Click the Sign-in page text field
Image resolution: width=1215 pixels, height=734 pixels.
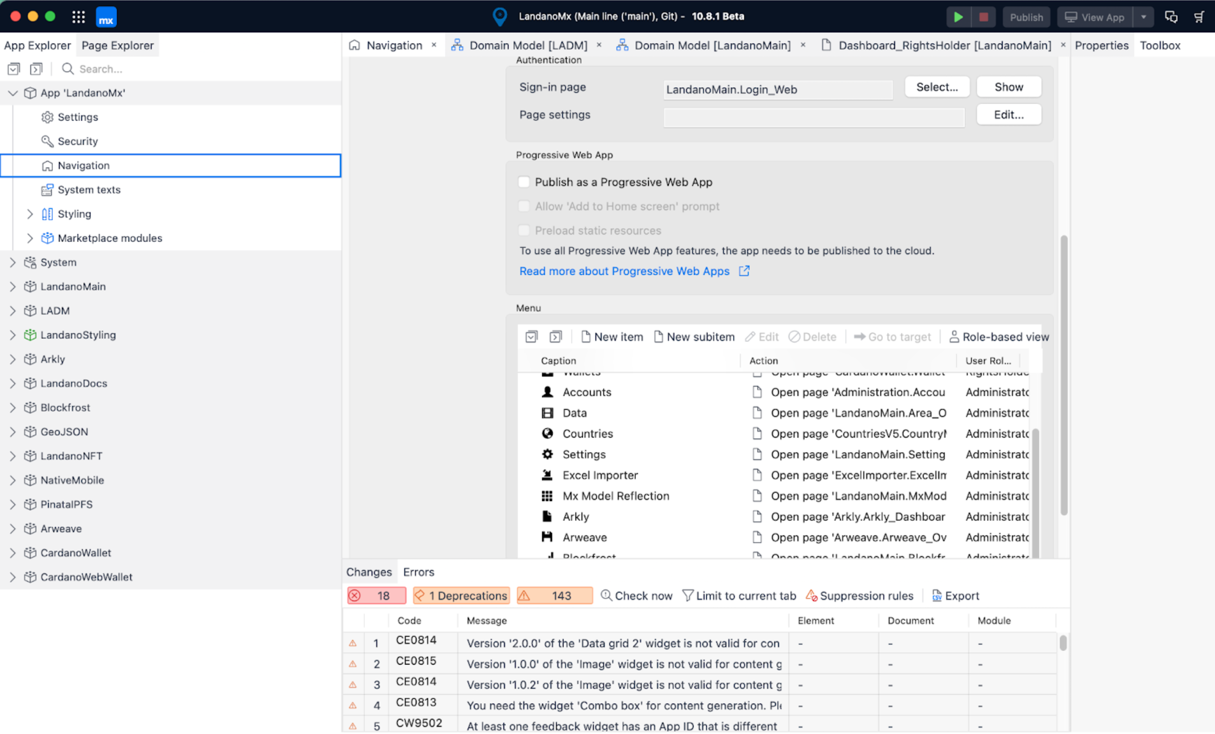(778, 89)
